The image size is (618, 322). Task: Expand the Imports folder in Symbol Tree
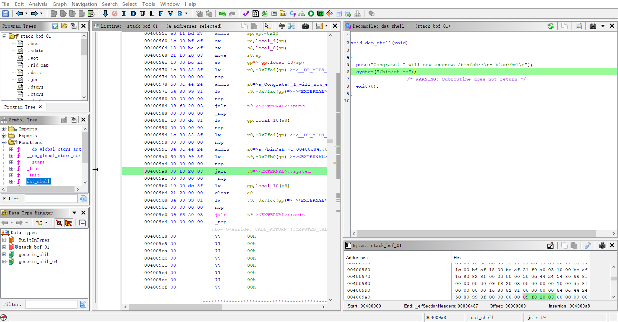[x=4, y=129]
